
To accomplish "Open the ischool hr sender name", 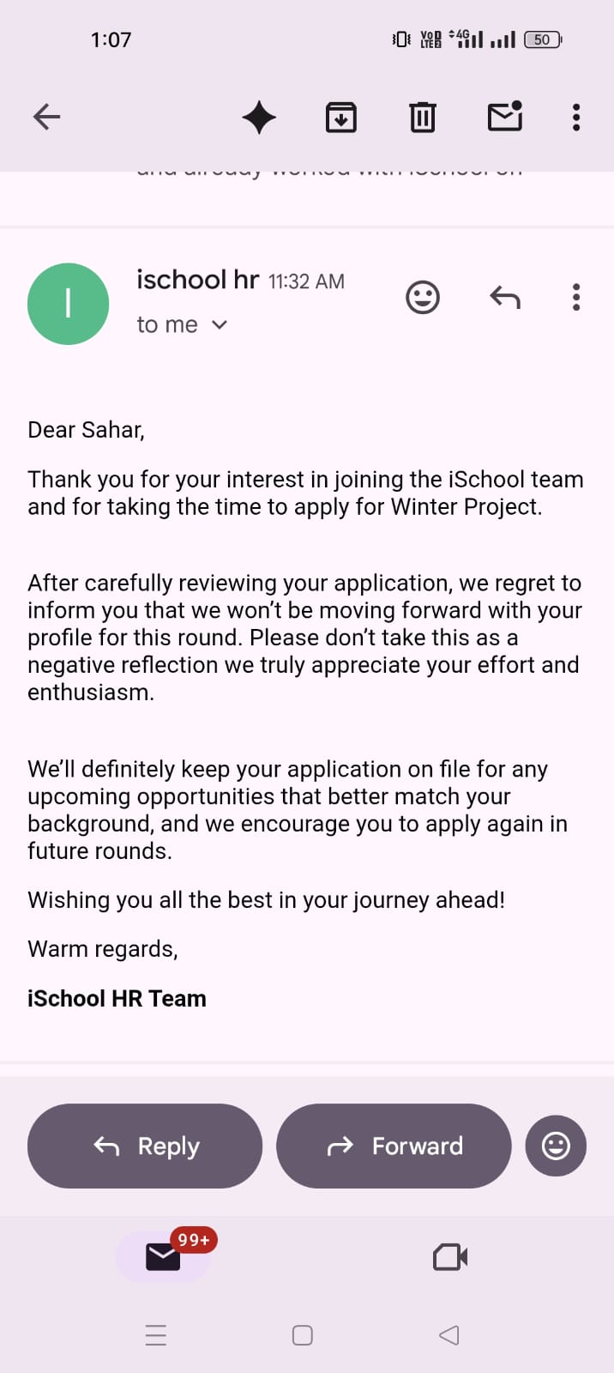I will pos(197,280).
